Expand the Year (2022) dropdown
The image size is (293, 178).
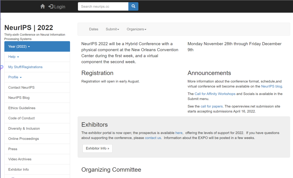pyautogui.click(x=37, y=47)
